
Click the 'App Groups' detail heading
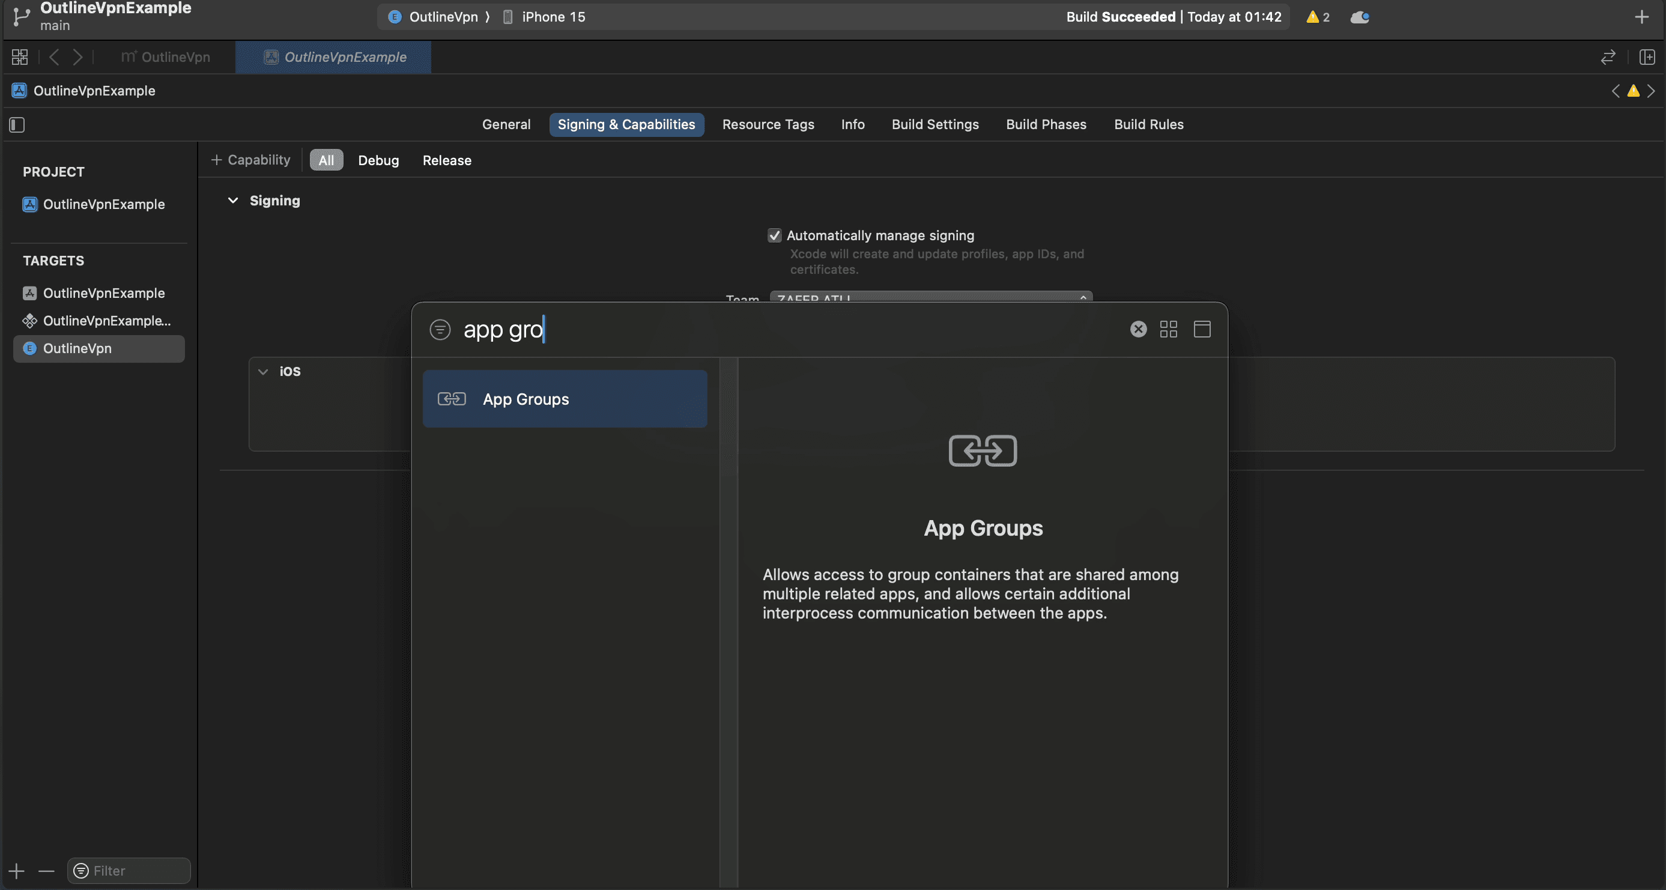point(983,528)
